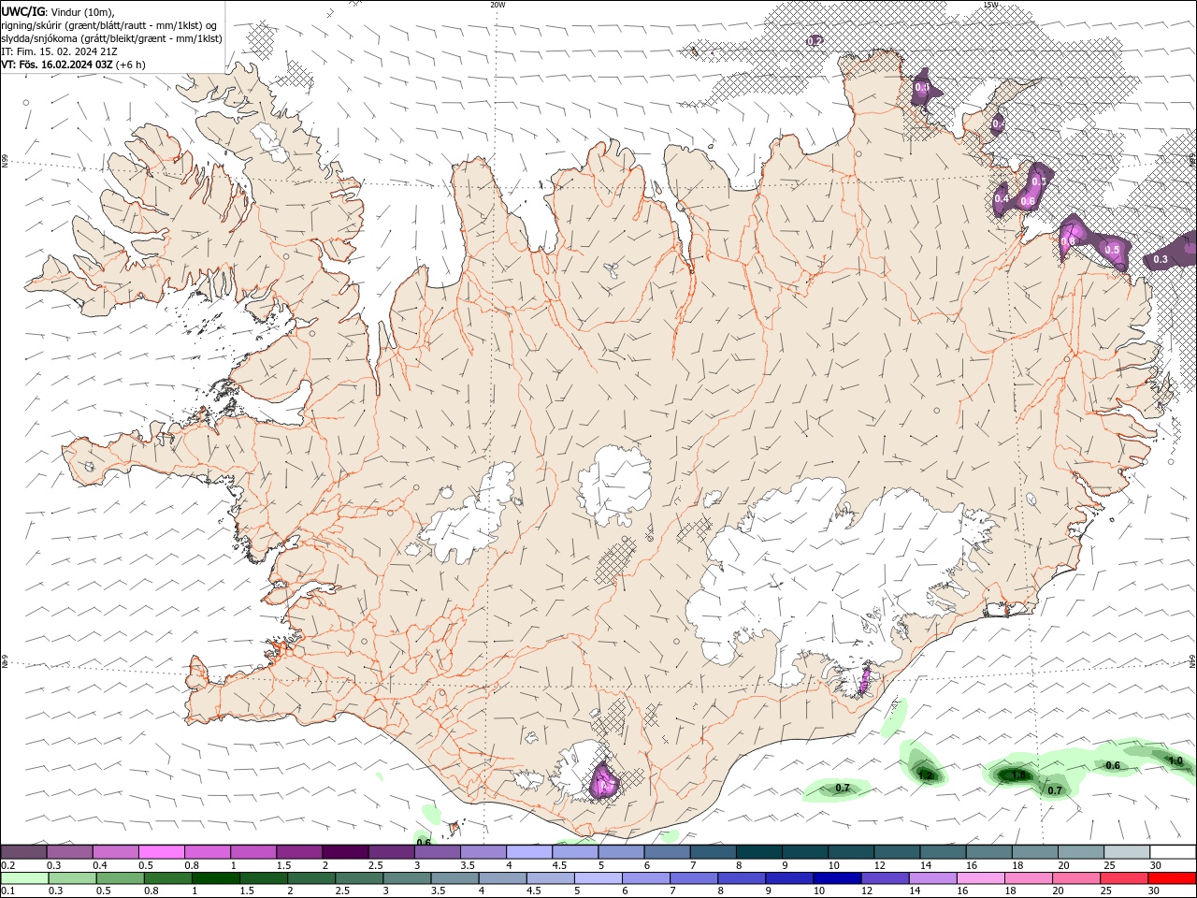Screen dimensions: 1197x898
Task: Click the light lavender 4 swatch in the upper legend row
Action: 528,852
